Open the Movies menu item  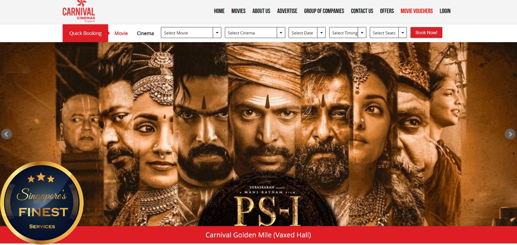click(x=238, y=11)
